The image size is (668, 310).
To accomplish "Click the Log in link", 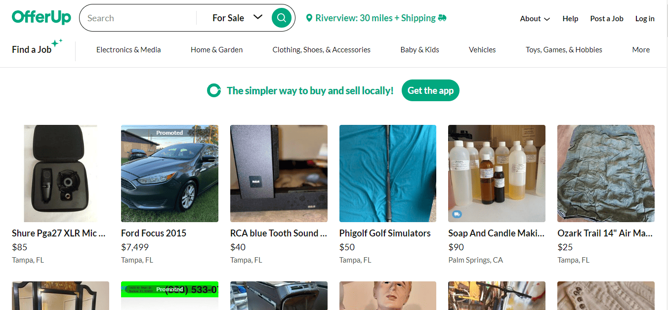I will (x=645, y=19).
